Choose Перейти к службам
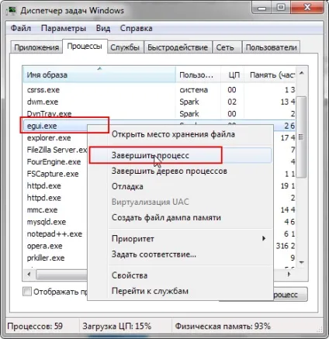329x339 pixels. pyautogui.click(x=180, y=291)
